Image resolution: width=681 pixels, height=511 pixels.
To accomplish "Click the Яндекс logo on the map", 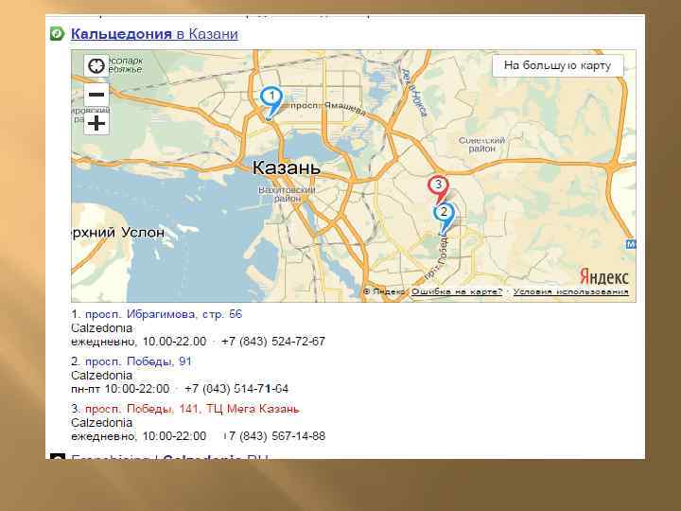I will coord(604,276).
